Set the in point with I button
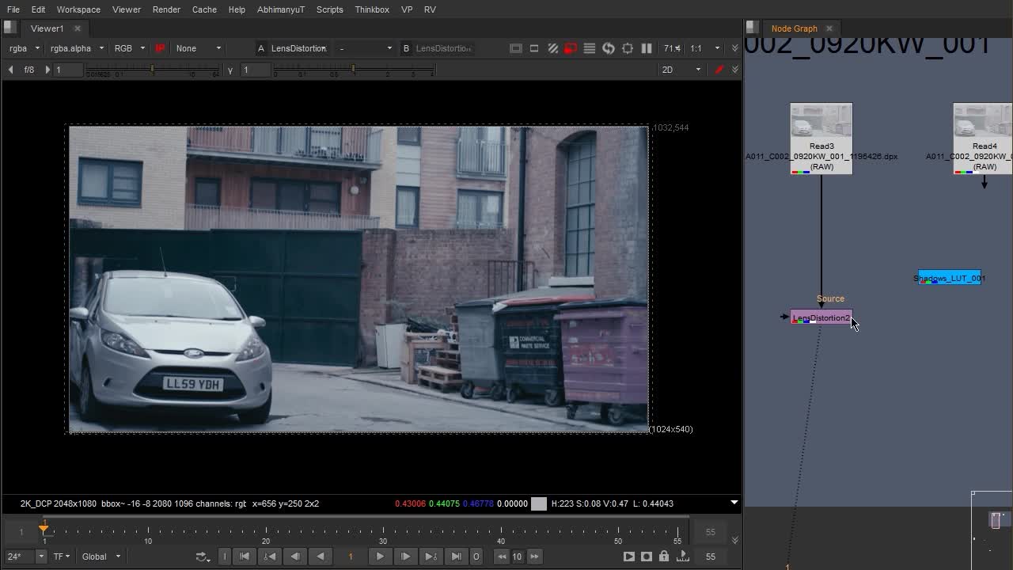Screen dimensions: 1013x570 pos(225,557)
